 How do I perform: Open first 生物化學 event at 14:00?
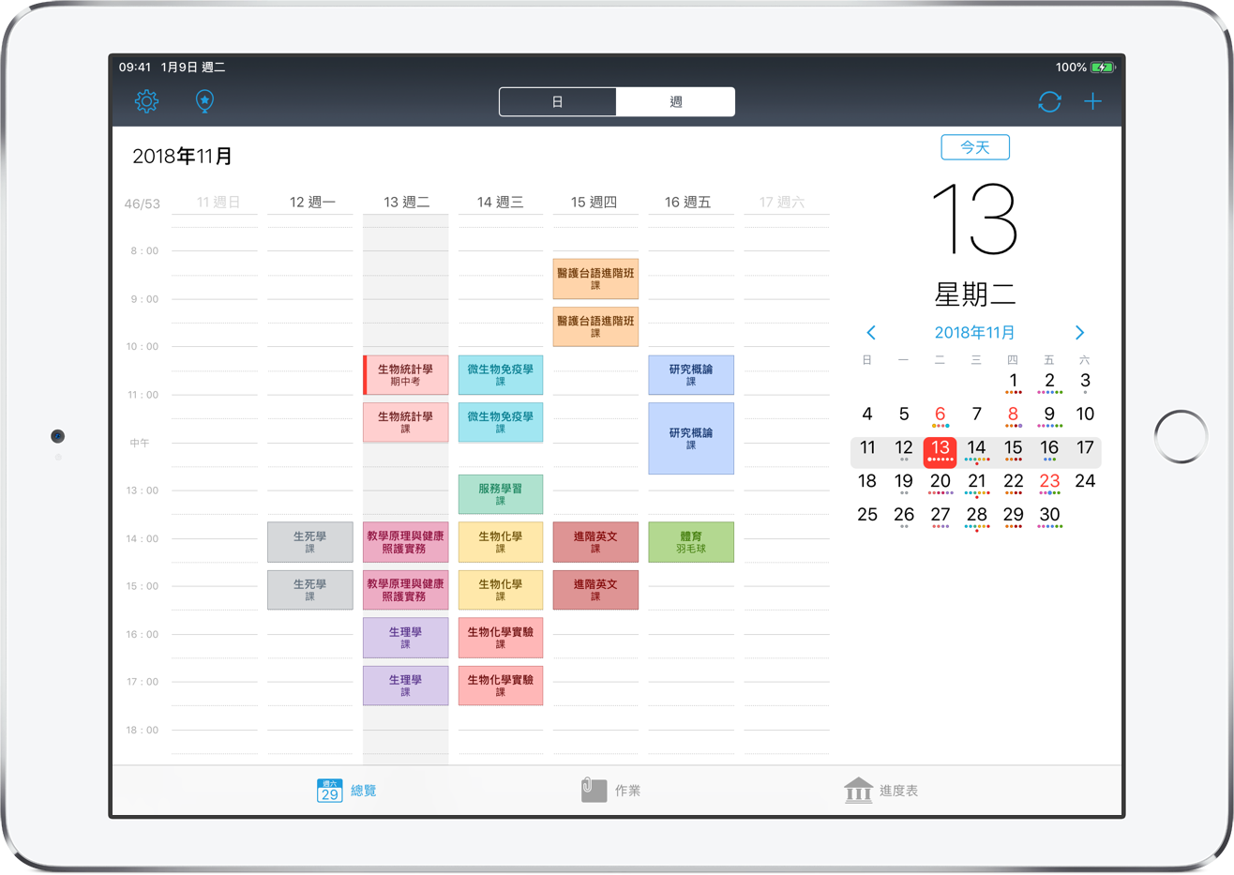tap(501, 542)
